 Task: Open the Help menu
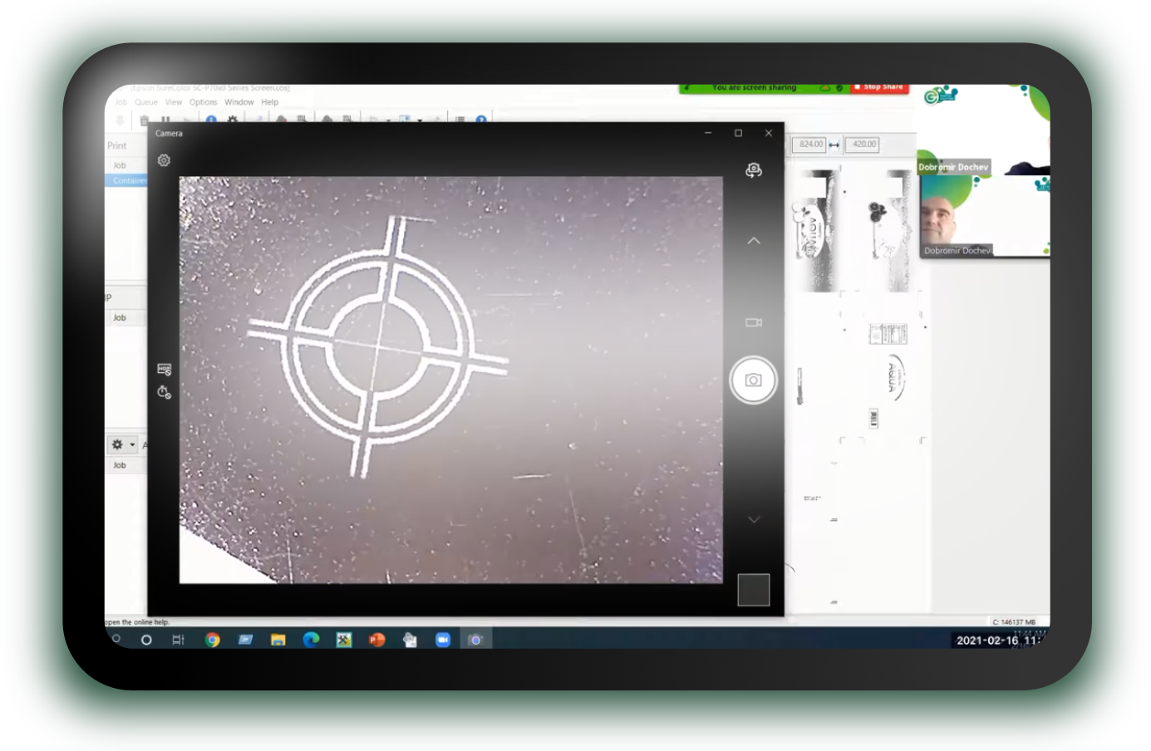269,102
